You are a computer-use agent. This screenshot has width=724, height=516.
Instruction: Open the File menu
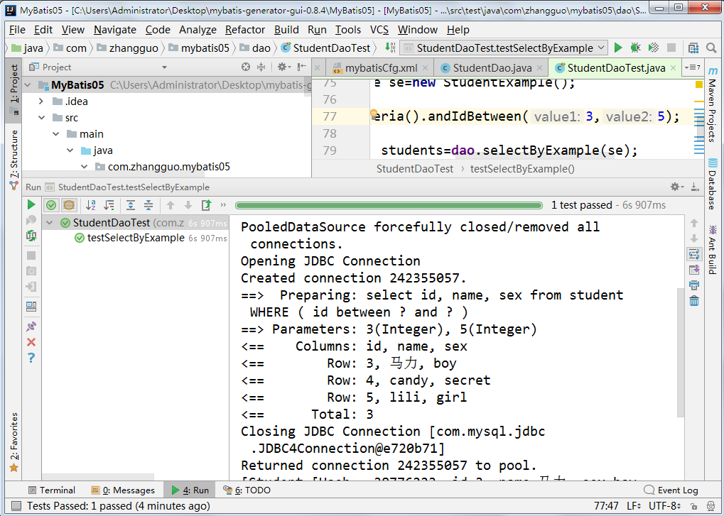[x=17, y=30]
